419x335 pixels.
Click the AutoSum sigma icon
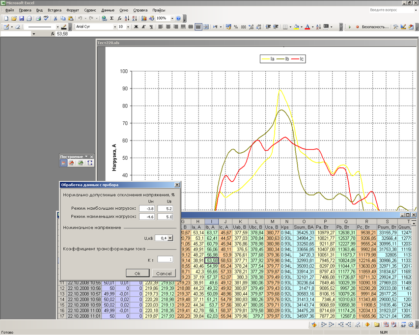(112, 18)
